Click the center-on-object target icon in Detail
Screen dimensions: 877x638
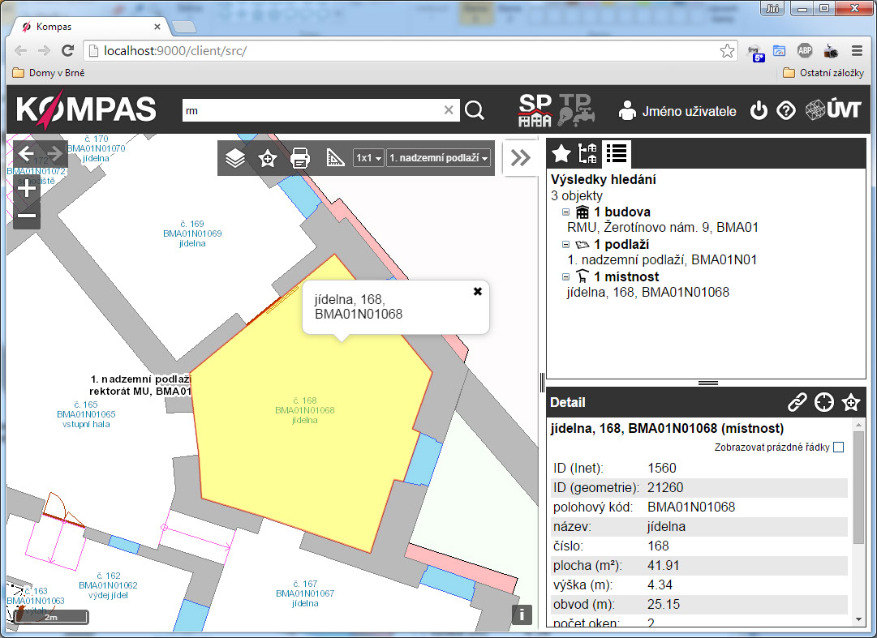[x=824, y=402]
